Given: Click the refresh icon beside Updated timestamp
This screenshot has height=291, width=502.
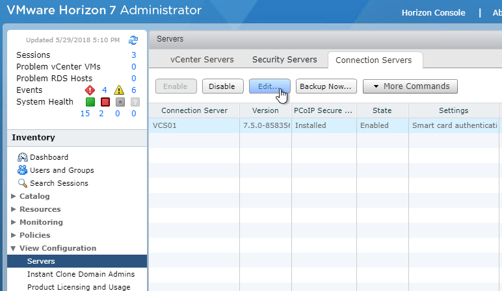Looking at the screenshot, I should click(133, 40).
